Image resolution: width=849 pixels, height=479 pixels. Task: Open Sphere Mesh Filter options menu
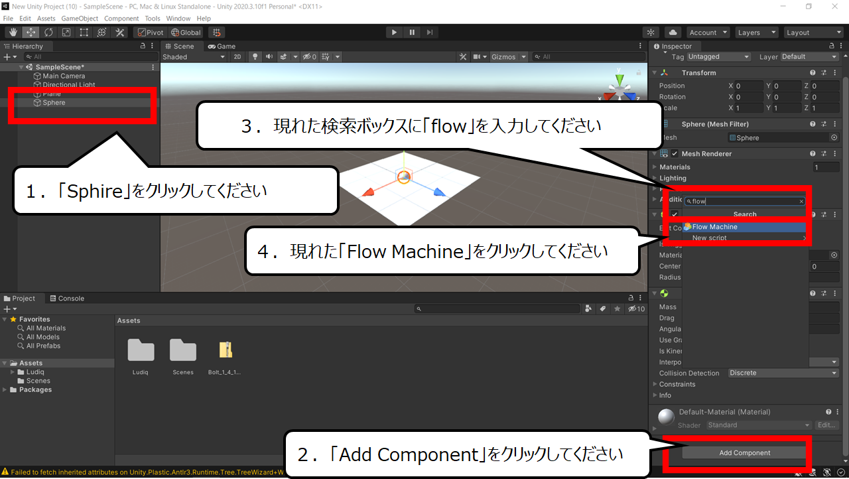(834, 124)
